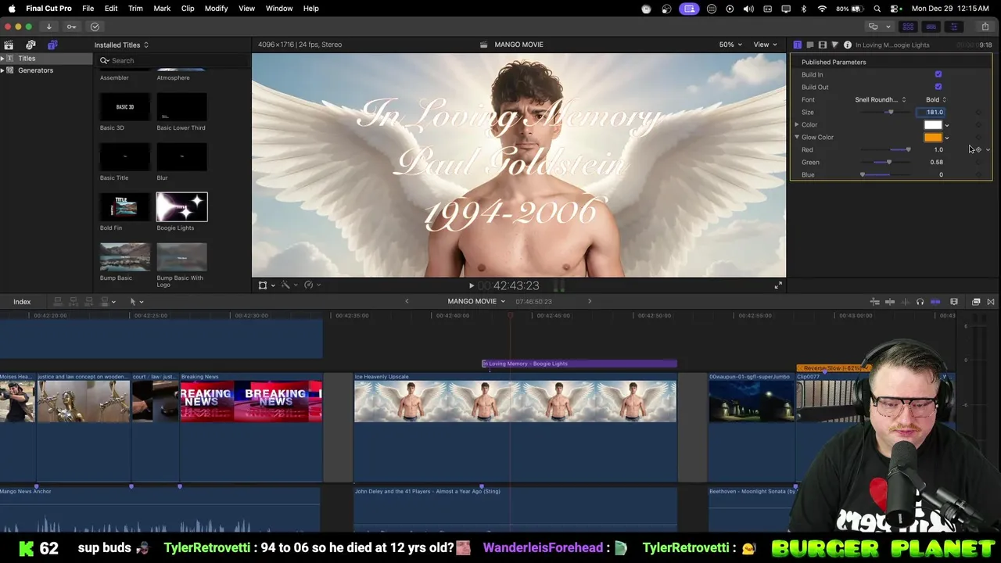This screenshot has width=1001, height=563.
Task: Click the orange Glow Color swatch
Action: (933, 137)
